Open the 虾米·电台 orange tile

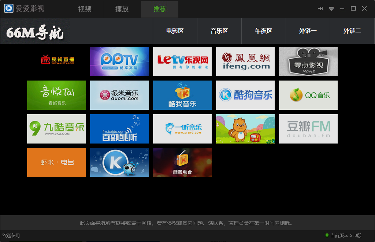coord(56,163)
